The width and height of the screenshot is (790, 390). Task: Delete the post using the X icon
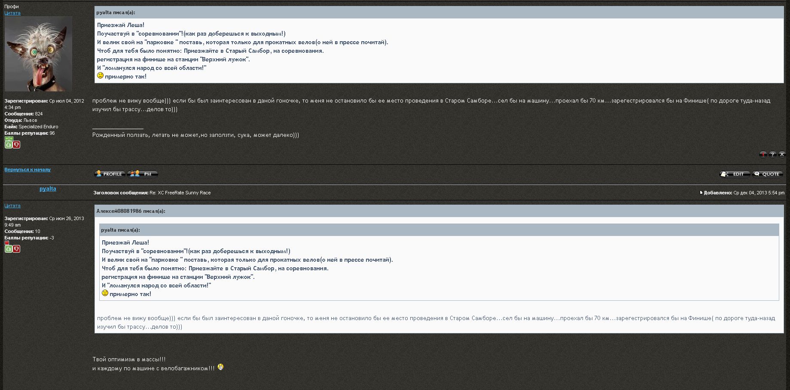[x=782, y=154]
